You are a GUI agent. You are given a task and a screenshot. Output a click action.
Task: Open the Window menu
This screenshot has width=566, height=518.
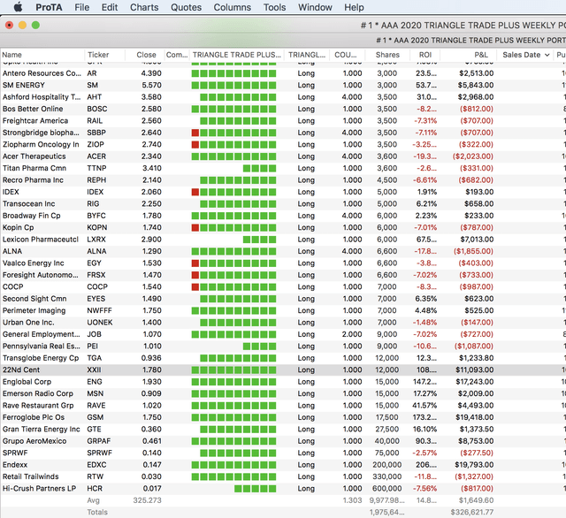(315, 7)
